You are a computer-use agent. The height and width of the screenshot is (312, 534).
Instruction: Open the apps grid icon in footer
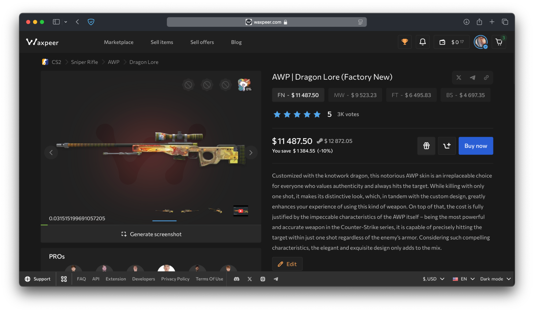click(x=64, y=279)
